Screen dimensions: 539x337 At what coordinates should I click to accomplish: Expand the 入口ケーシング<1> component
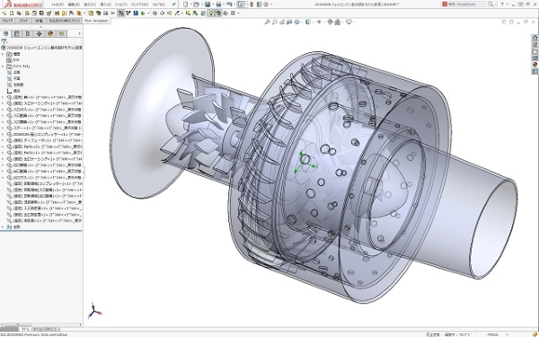(x=3, y=103)
